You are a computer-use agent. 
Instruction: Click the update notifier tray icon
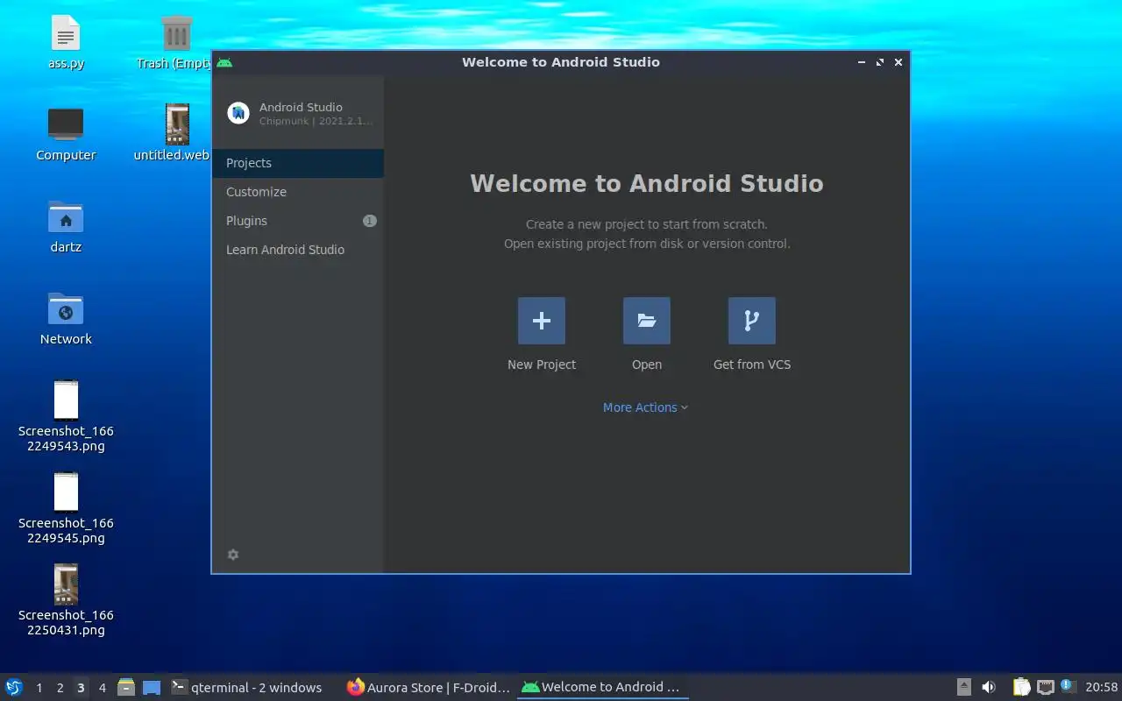click(1068, 686)
